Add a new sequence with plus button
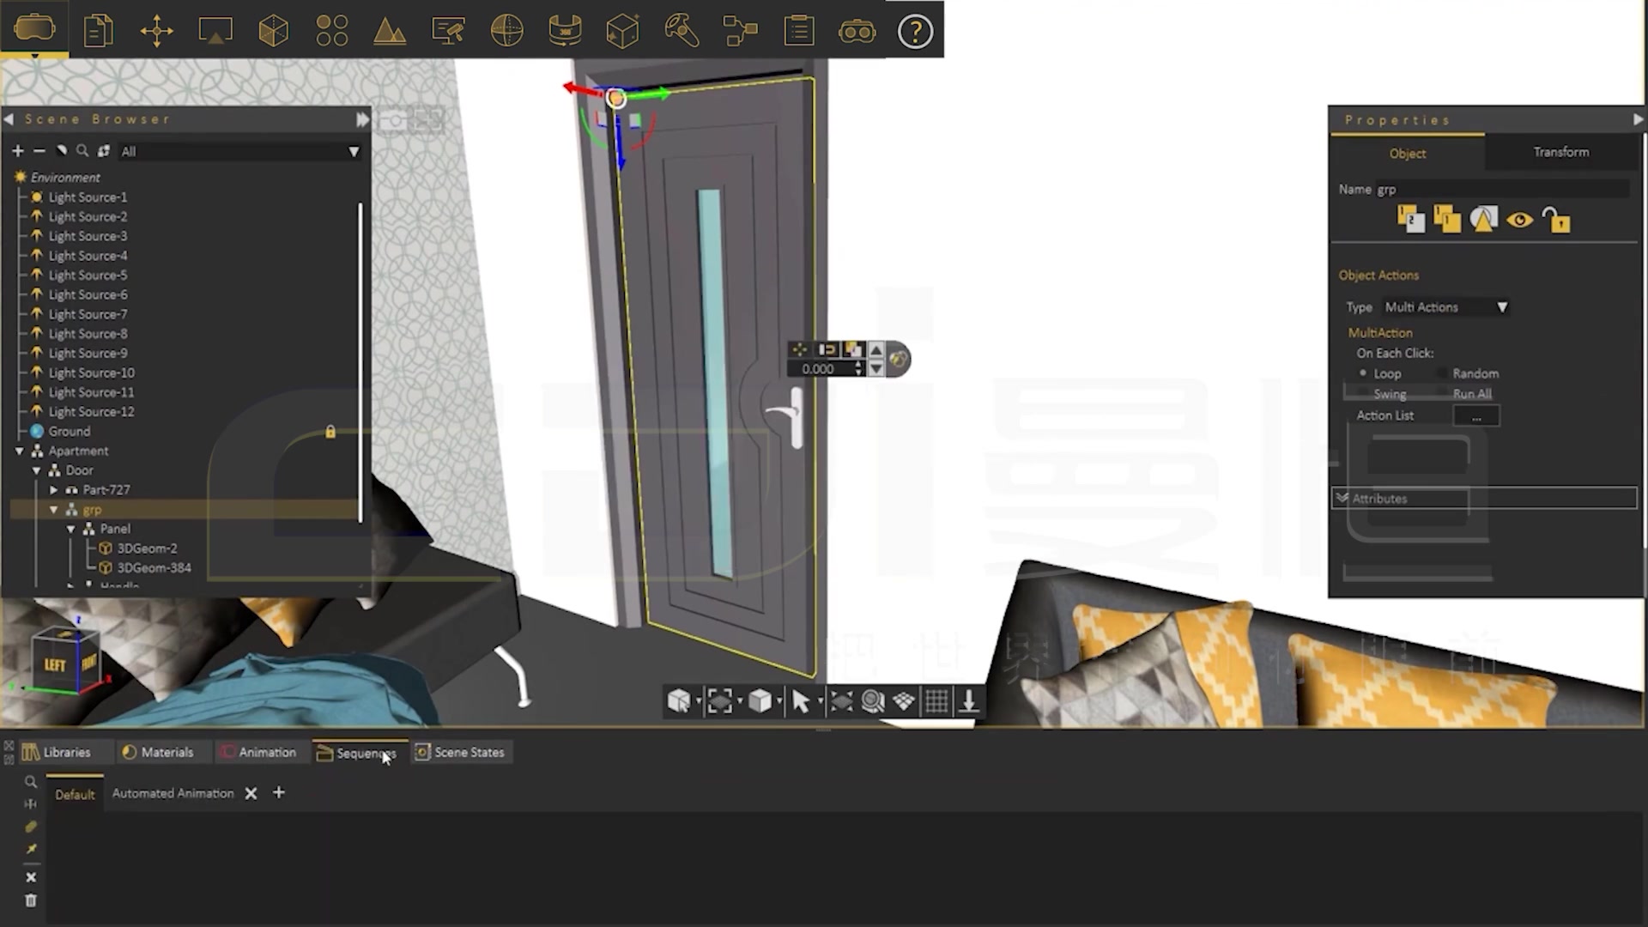 click(279, 793)
